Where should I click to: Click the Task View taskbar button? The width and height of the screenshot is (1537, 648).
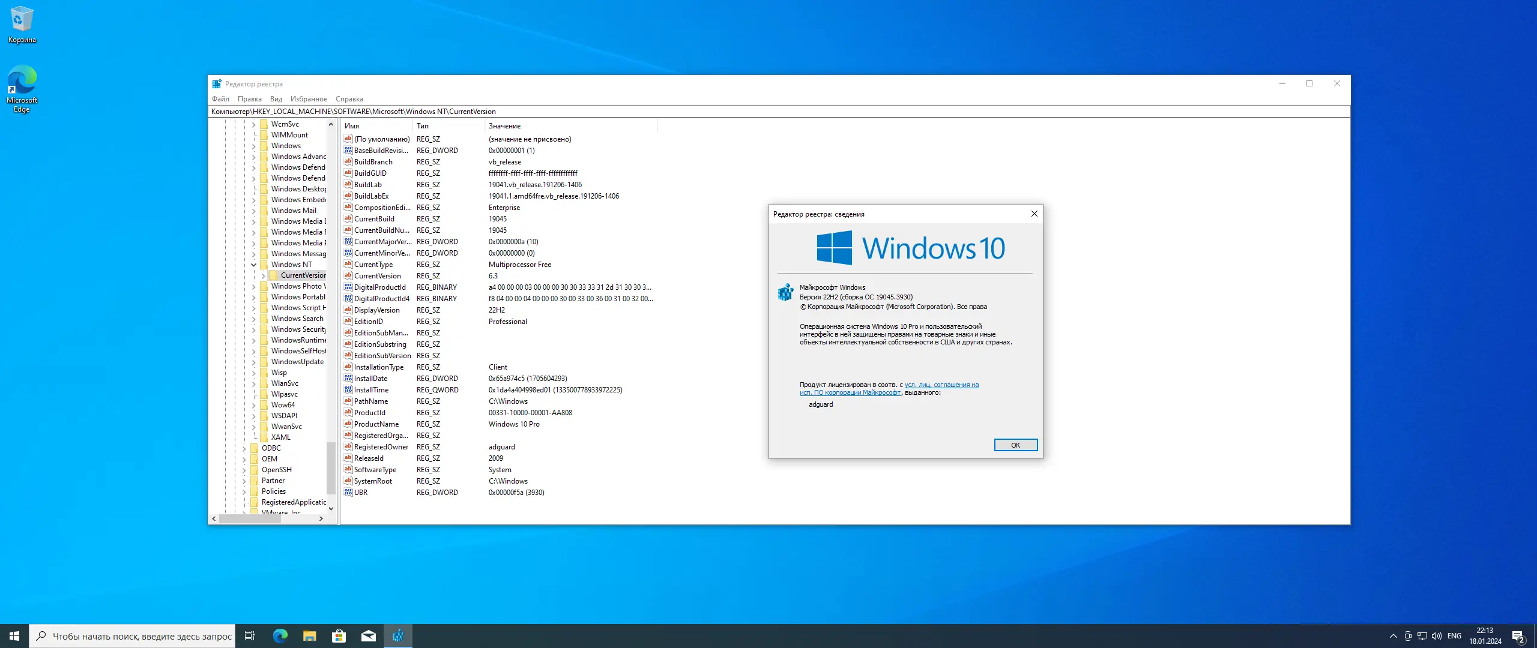[250, 636]
